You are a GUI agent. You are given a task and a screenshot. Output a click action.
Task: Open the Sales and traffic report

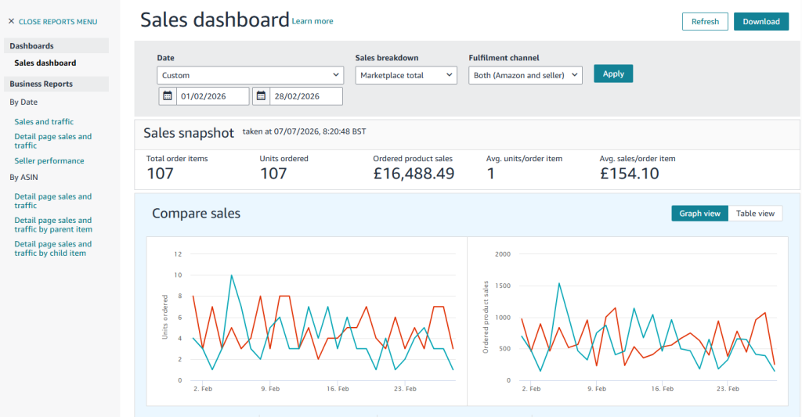tap(44, 121)
